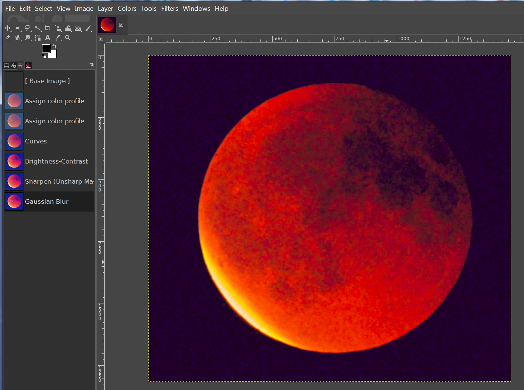Screen dimensions: 524x390
Task: Switch to the Tool Options tab
Action: coord(6,66)
